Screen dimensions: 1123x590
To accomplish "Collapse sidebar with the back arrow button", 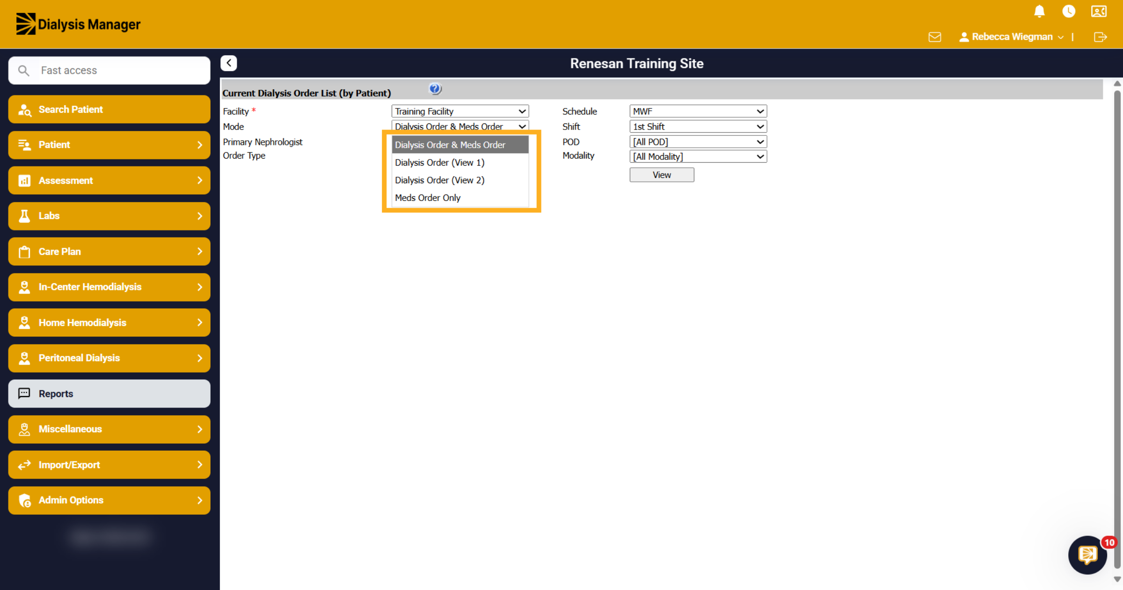I will coord(229,63).
